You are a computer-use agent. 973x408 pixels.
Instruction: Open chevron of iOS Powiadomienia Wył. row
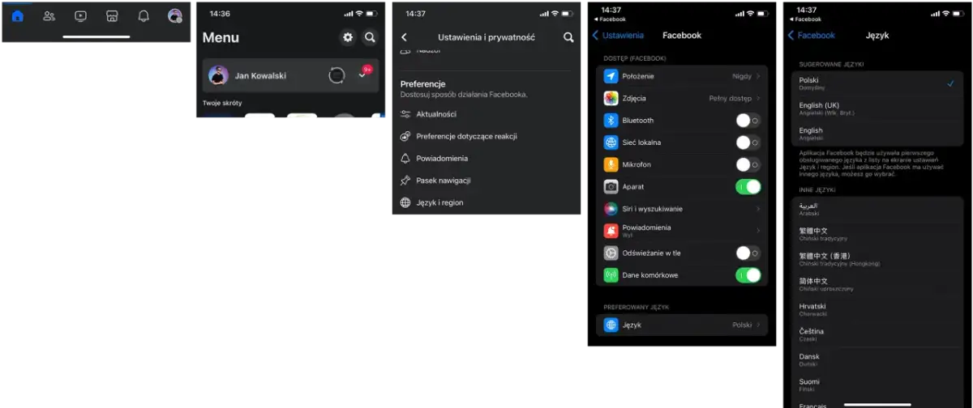758,231
